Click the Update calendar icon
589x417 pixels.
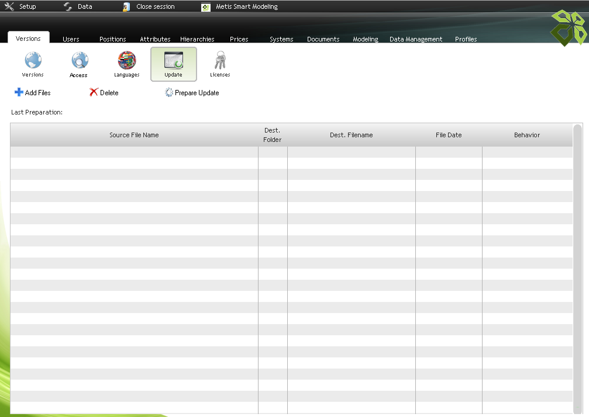173,61
